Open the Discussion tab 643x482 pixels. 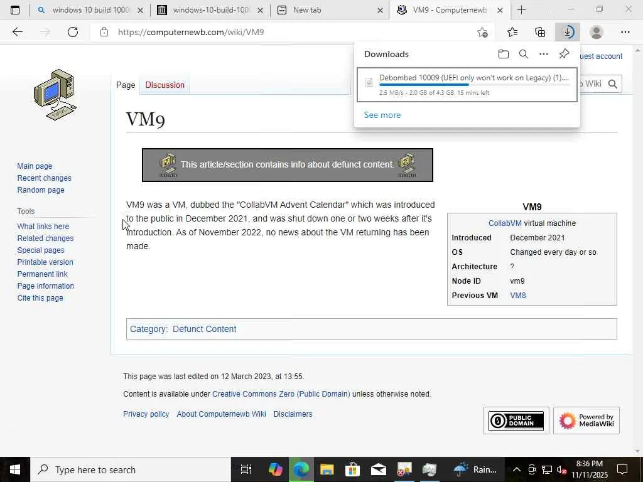165,85
